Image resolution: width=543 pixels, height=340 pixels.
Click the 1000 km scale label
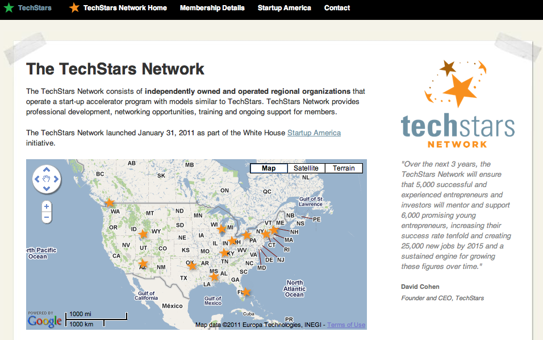[81, 324]
